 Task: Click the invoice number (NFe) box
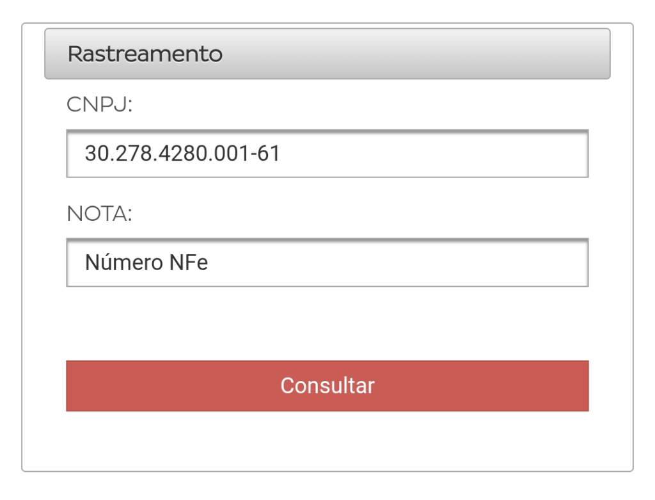pos(327,262)
